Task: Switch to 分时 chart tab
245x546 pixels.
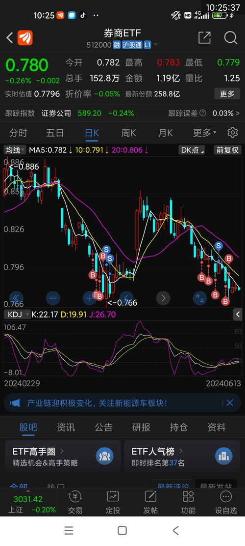Action: click(x=19, y=133)
